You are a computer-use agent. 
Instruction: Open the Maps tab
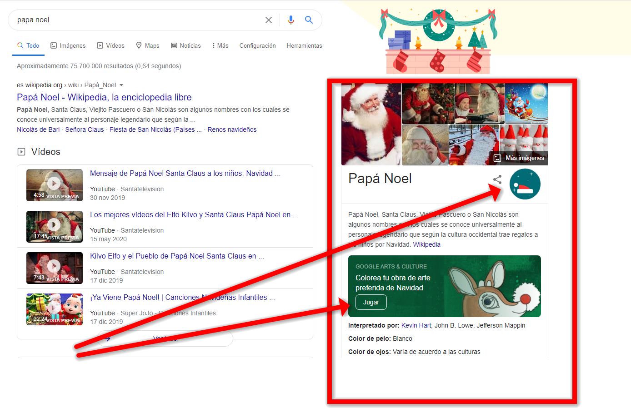coord(148,45)
